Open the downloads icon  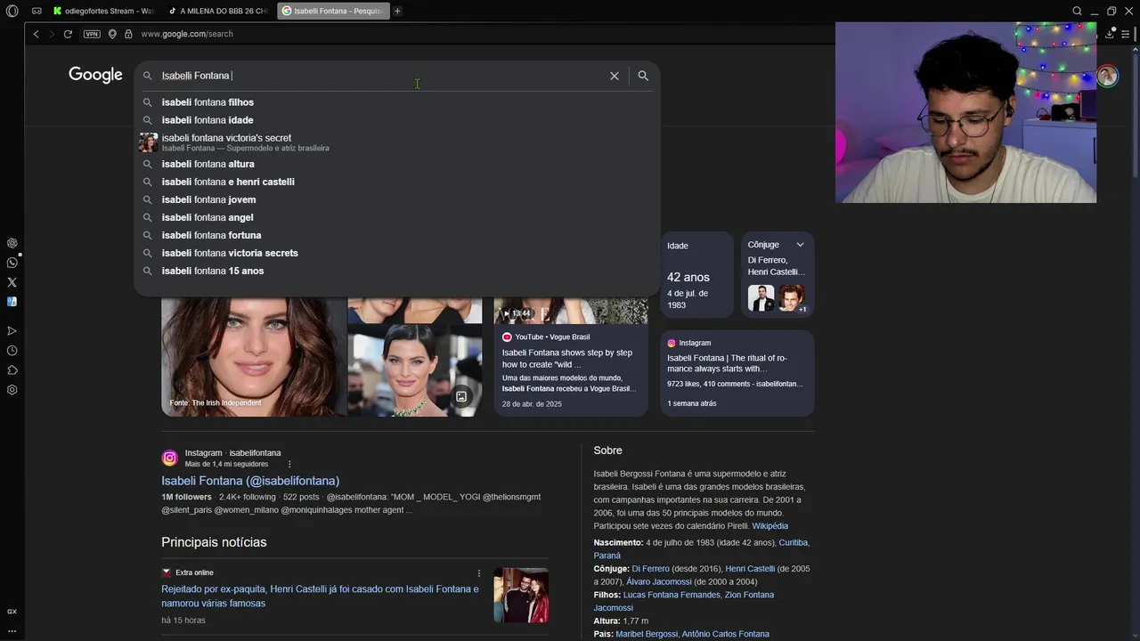click(1110, 34)
